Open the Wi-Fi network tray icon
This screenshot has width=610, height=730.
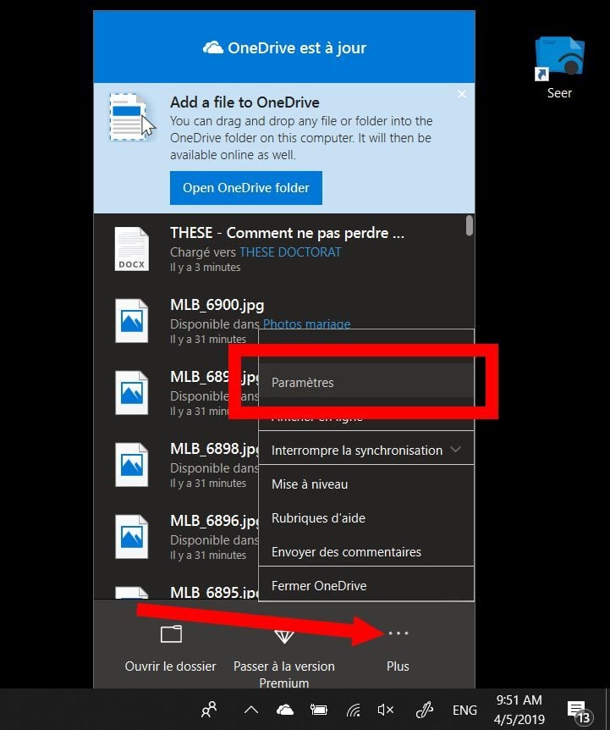[x=354, y=710]
